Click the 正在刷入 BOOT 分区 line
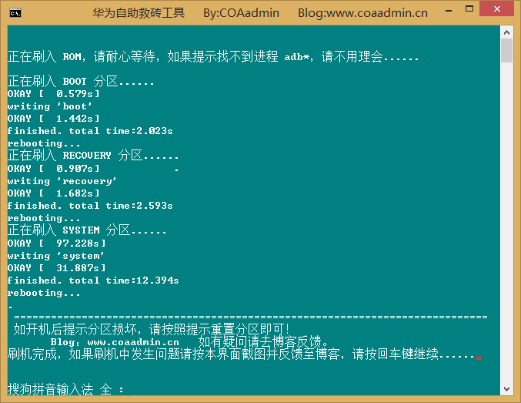The width and height of the screenshot is (521, 403). 81,82
